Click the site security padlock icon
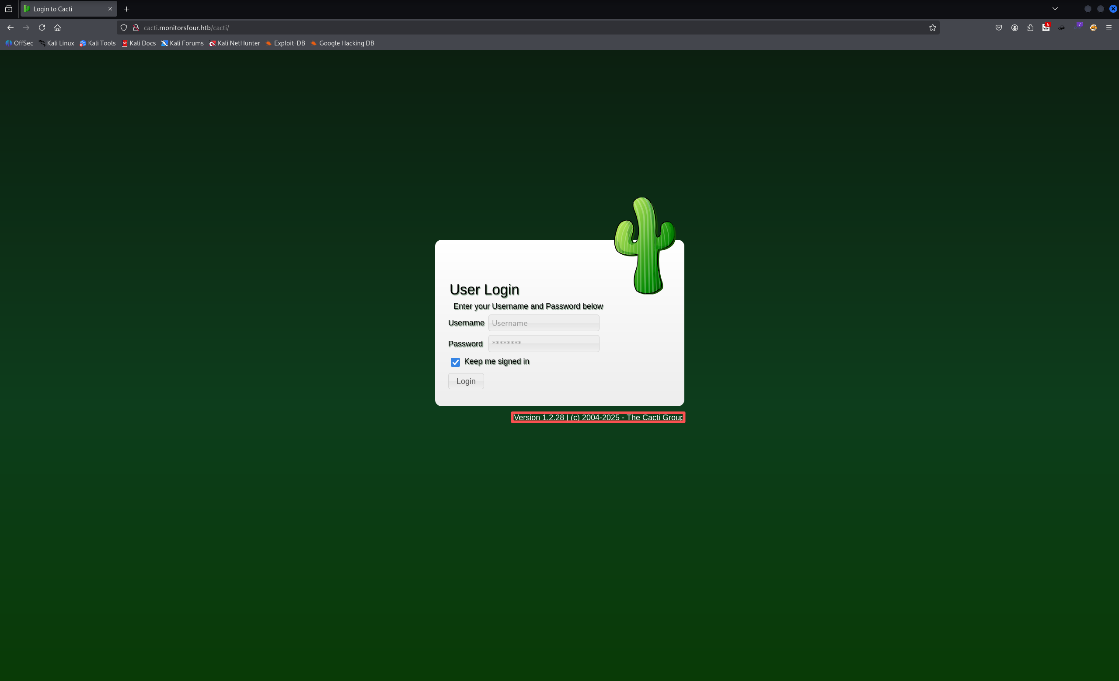The height and width of the screenshot is (681, 1119). click(136, 28)
